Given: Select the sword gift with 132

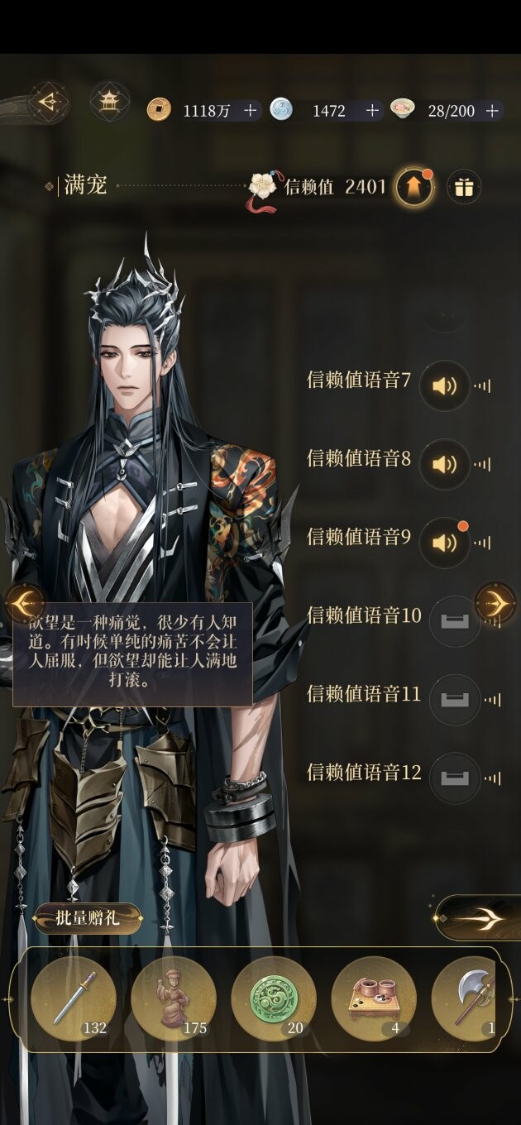Looking at the screenshot, I should (x=74, y=998).
